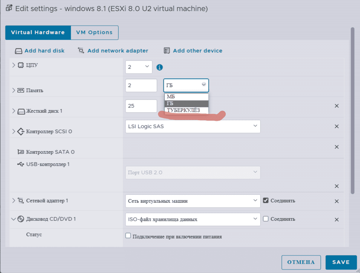Collapse the Дисковод CD/DVD 1 row
The image size is (360, 273).
tap(14, 219)
